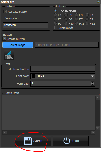102x153 pixels.
Task: Click the black font color swatch
Action: pyautogui.click(x=33, y=76)
